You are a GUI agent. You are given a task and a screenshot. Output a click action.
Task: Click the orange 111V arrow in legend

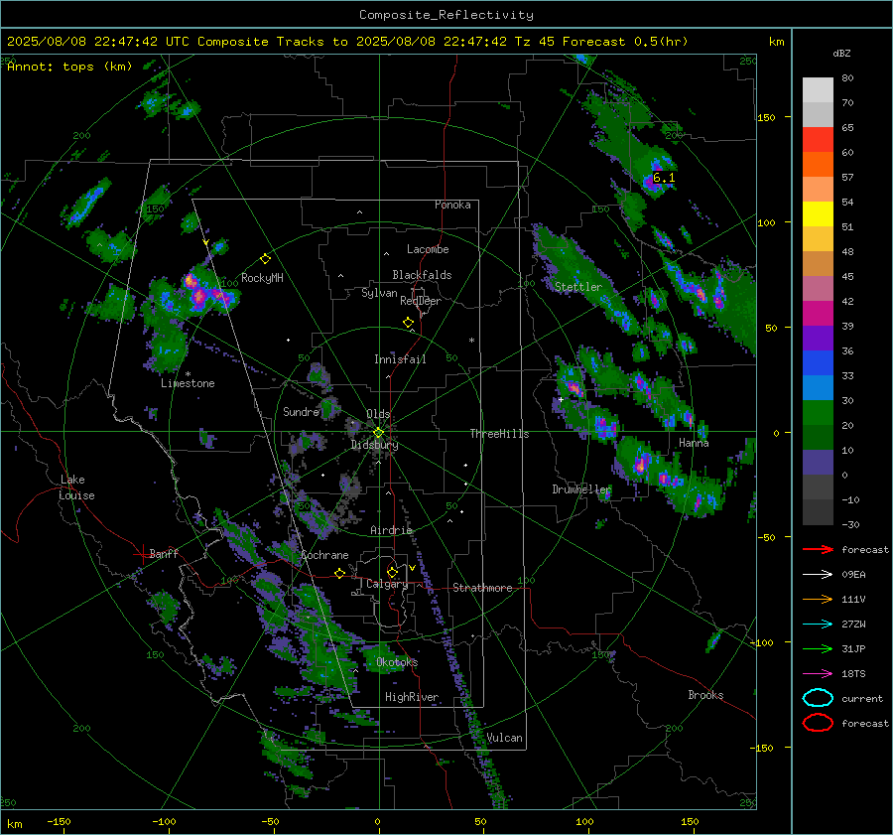pos(818,599)
